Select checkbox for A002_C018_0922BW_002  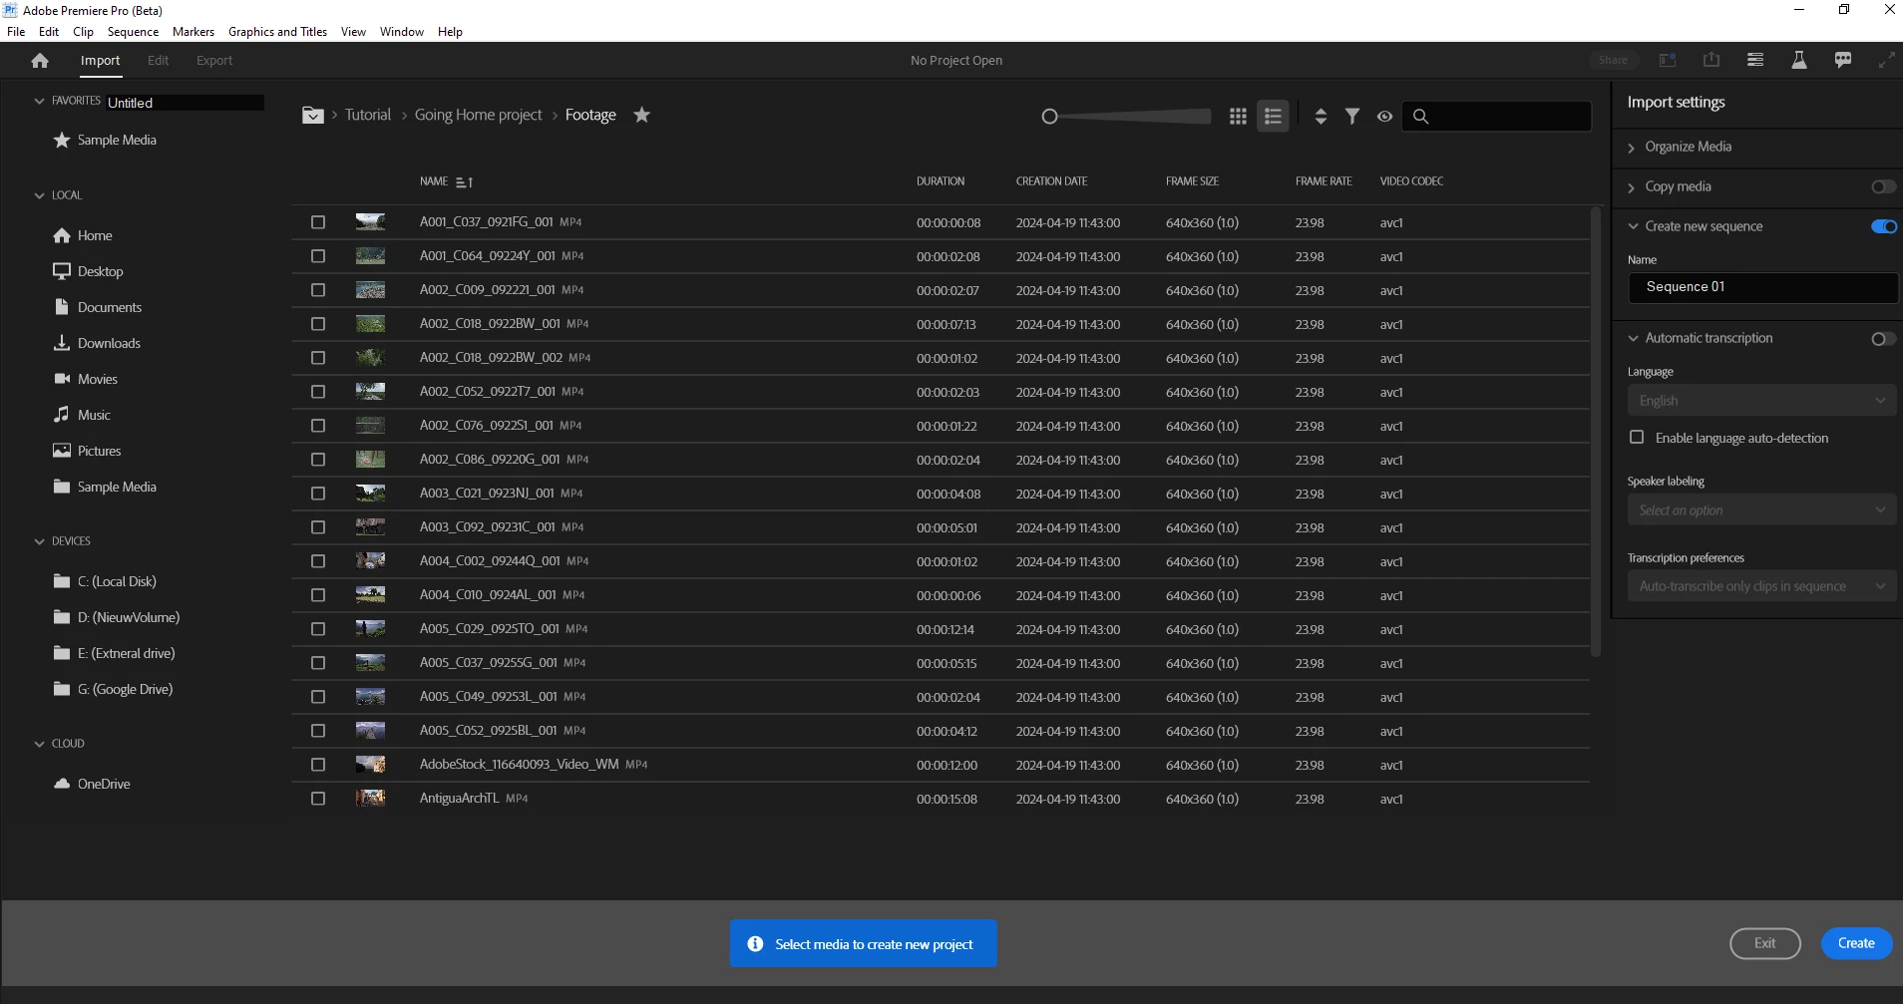tap(318, 358)
